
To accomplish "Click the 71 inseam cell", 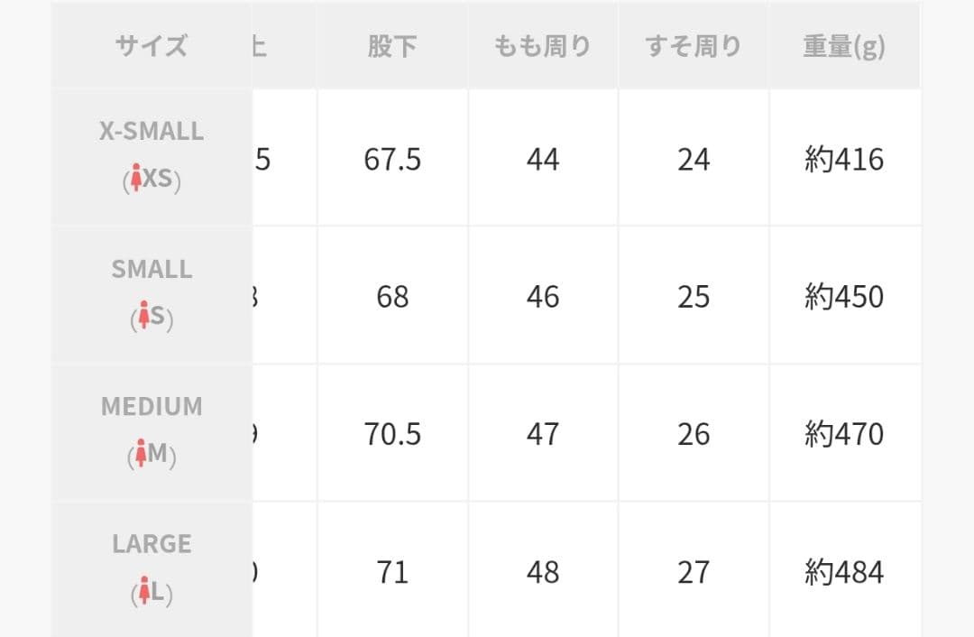I will (392, 572).
